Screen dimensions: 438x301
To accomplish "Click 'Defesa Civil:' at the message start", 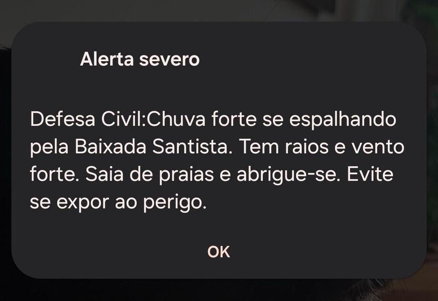I will click(89, 119).
